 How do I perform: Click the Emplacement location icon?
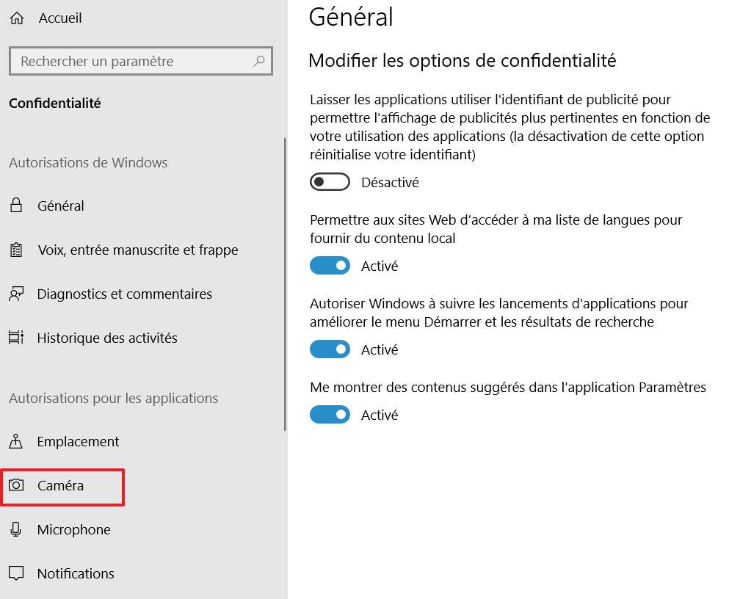[17, 442]
